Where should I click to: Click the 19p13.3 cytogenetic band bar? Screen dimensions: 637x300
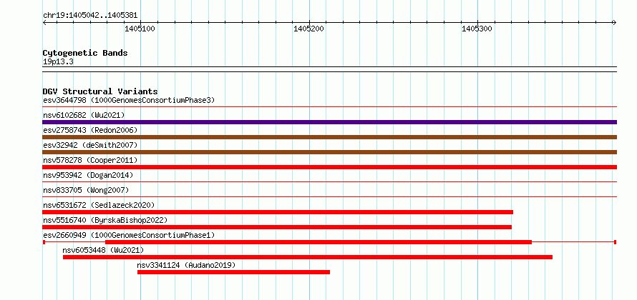click(329, 69)
